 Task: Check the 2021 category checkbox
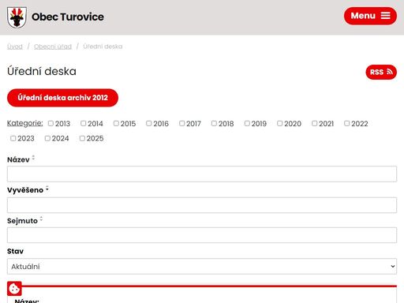click(x=315, y=123)
